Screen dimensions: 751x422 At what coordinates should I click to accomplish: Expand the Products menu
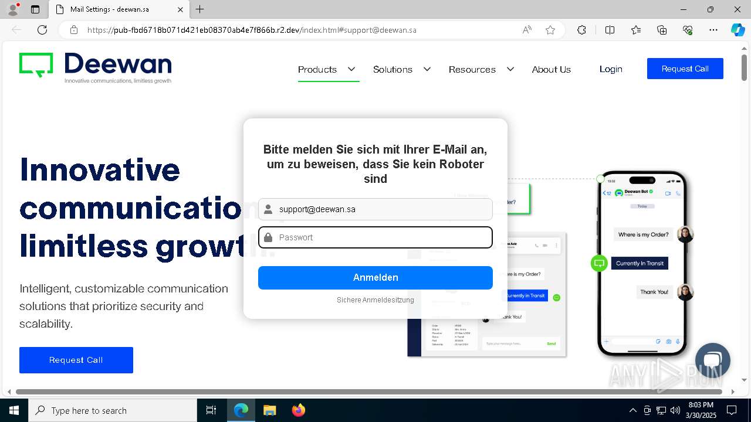[317, 69]
